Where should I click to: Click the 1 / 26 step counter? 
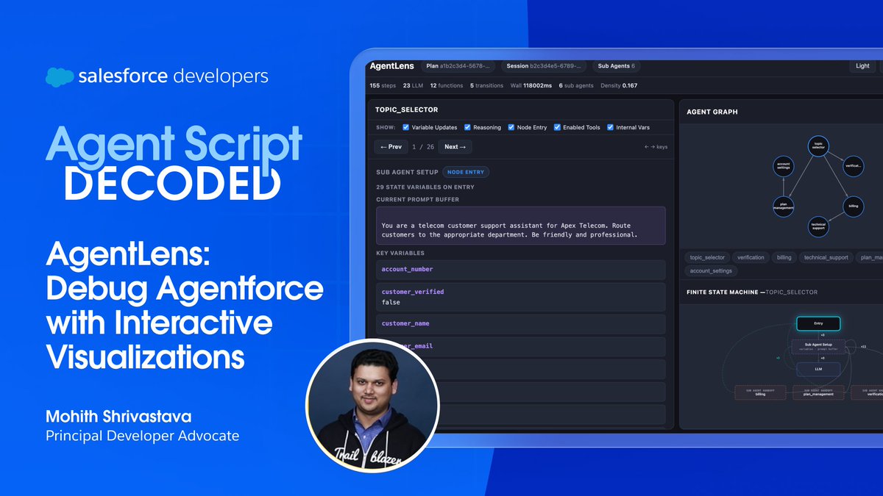click(x=423, y=147)
